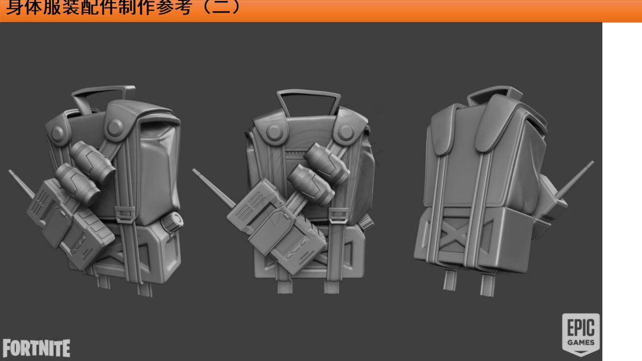Click the left round strap button on center backpack
This screenshot has width=642, height=361.
click(x=274, y=132)
